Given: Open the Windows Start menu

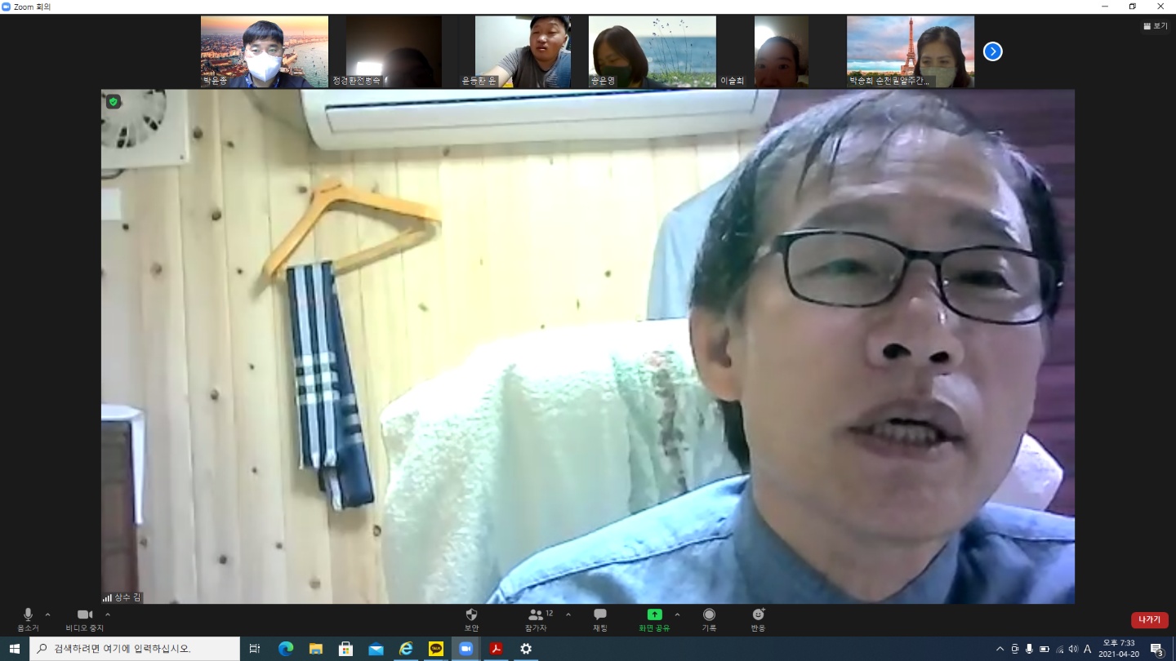Looking at the screenshot, I should pos(14,649).
